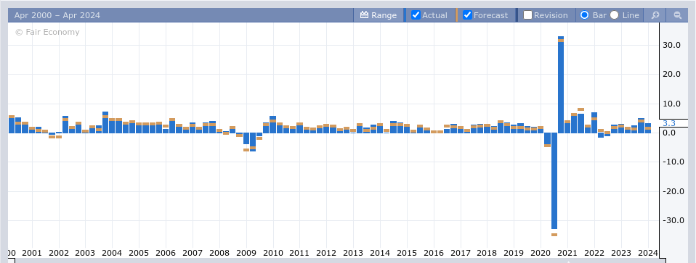Enable the Revision checkbox

527,15
